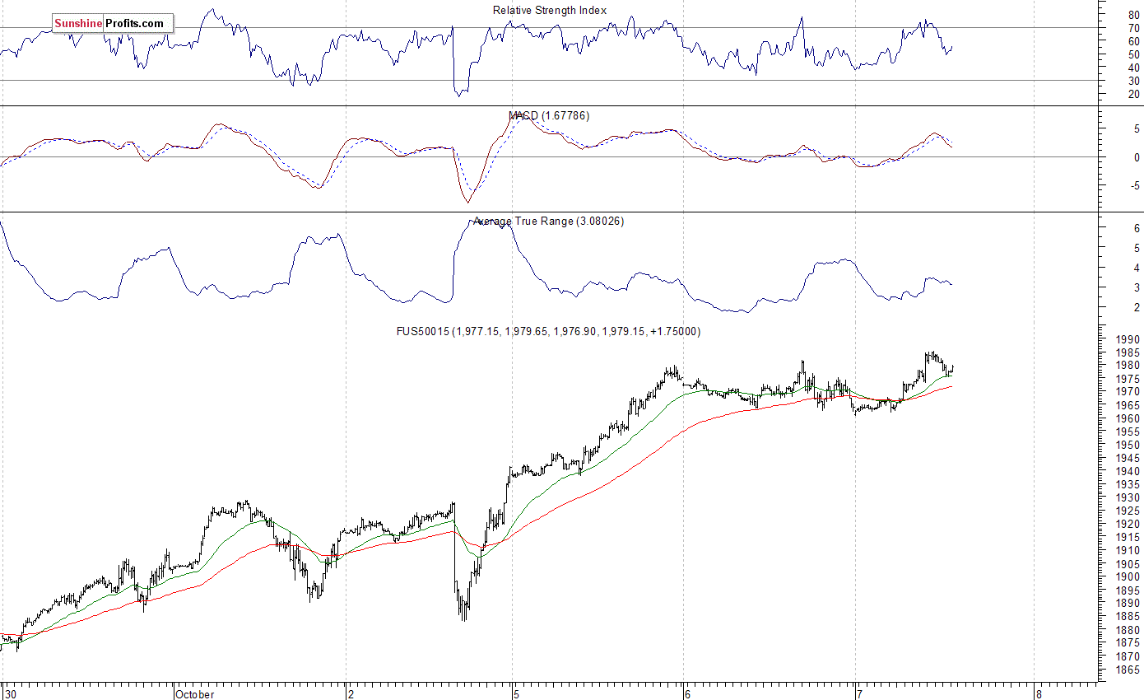This screenshot has height=700, width=1144.
Task: Click the Average True Range scale value 4
Action: coord(1137,268)
